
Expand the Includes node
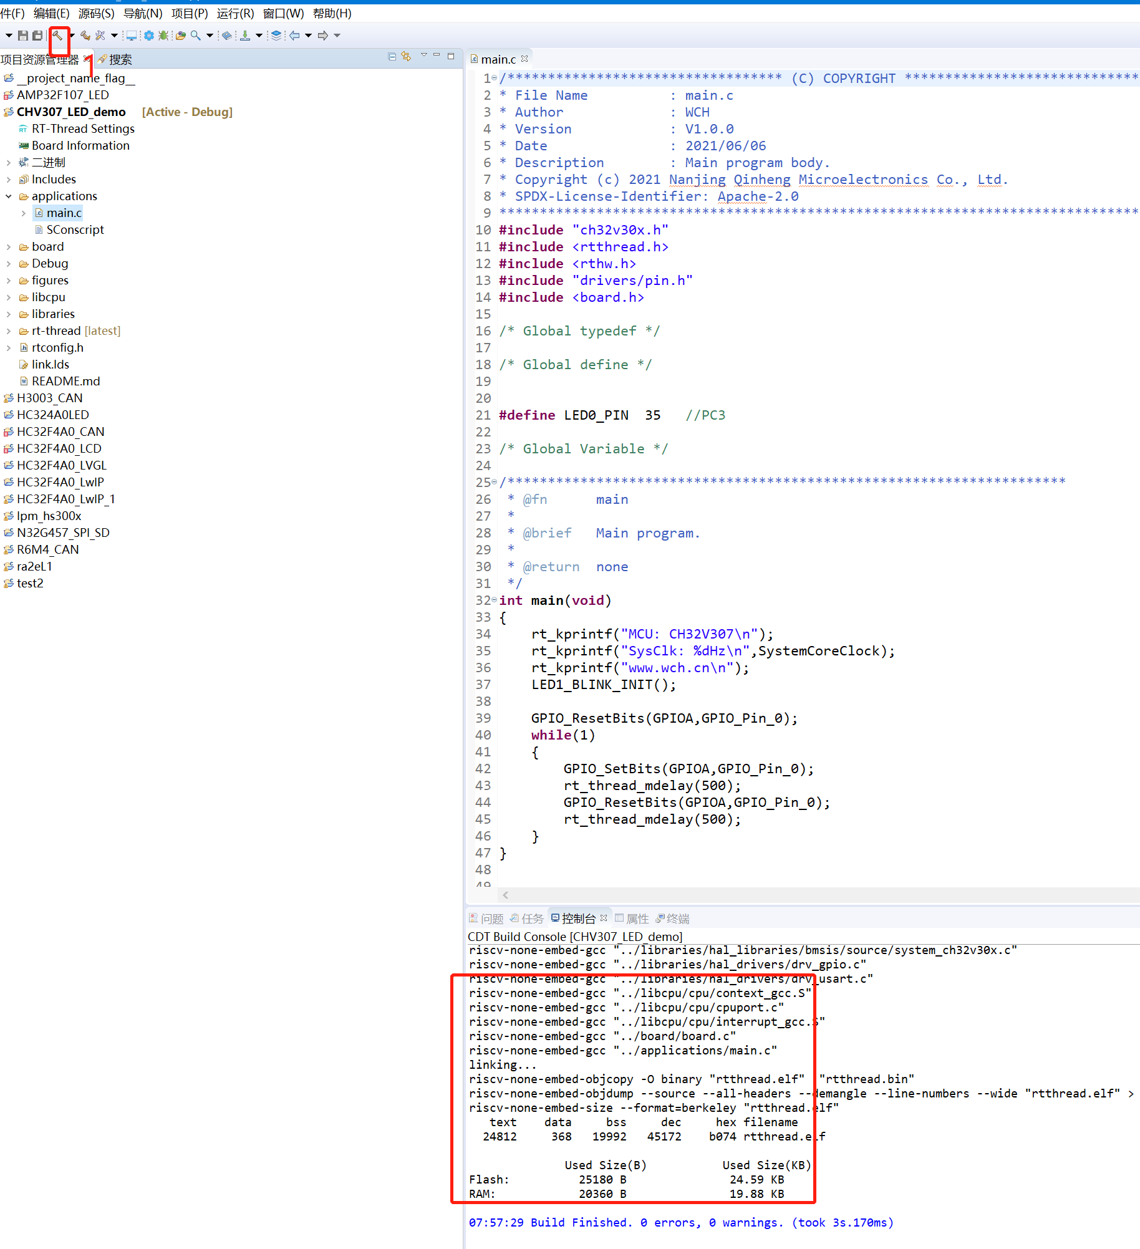pos(9,180)
